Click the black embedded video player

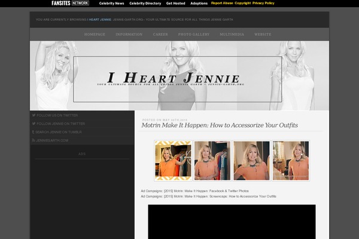(232, 222)
